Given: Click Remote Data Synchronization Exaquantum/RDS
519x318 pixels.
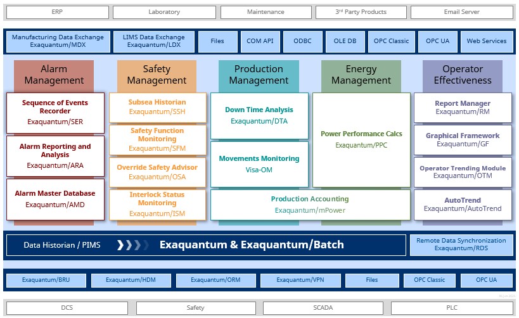Looking at the screenshot, I should tap(461, 245).
